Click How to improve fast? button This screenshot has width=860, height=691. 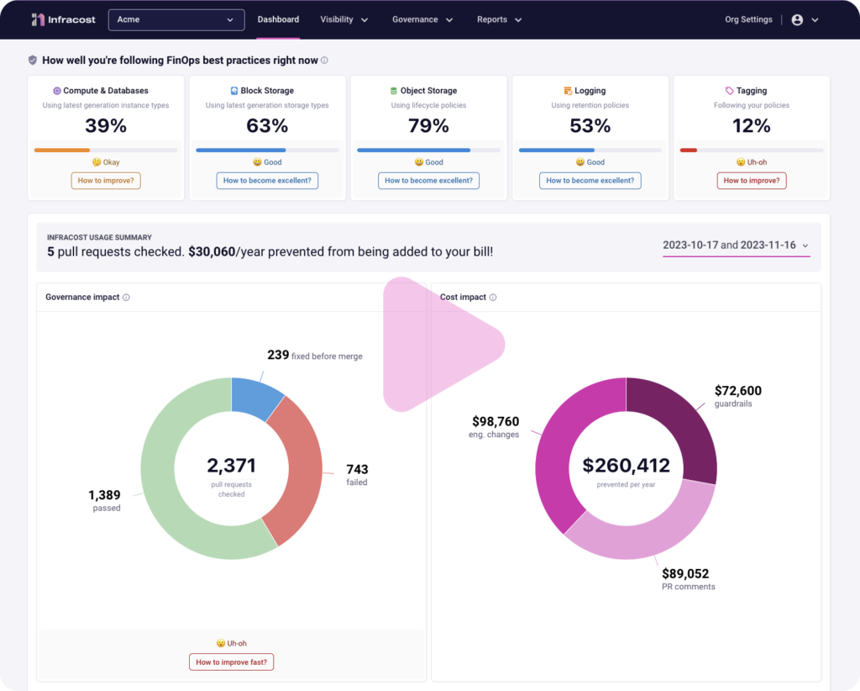(231, 662)
